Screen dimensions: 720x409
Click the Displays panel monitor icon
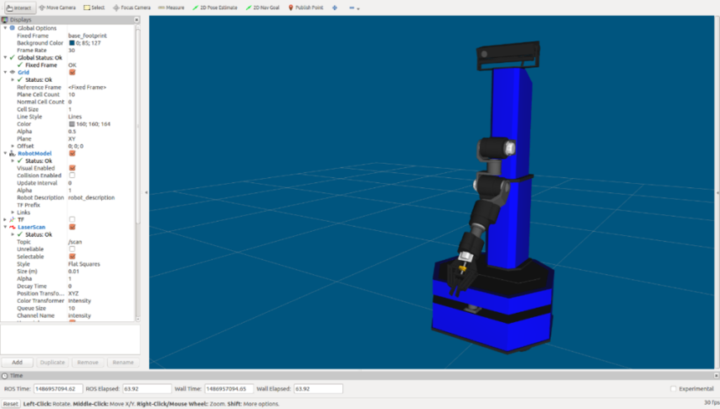click(x=4, y=20)
